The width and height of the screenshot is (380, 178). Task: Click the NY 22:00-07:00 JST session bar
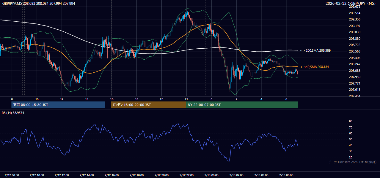242,105
